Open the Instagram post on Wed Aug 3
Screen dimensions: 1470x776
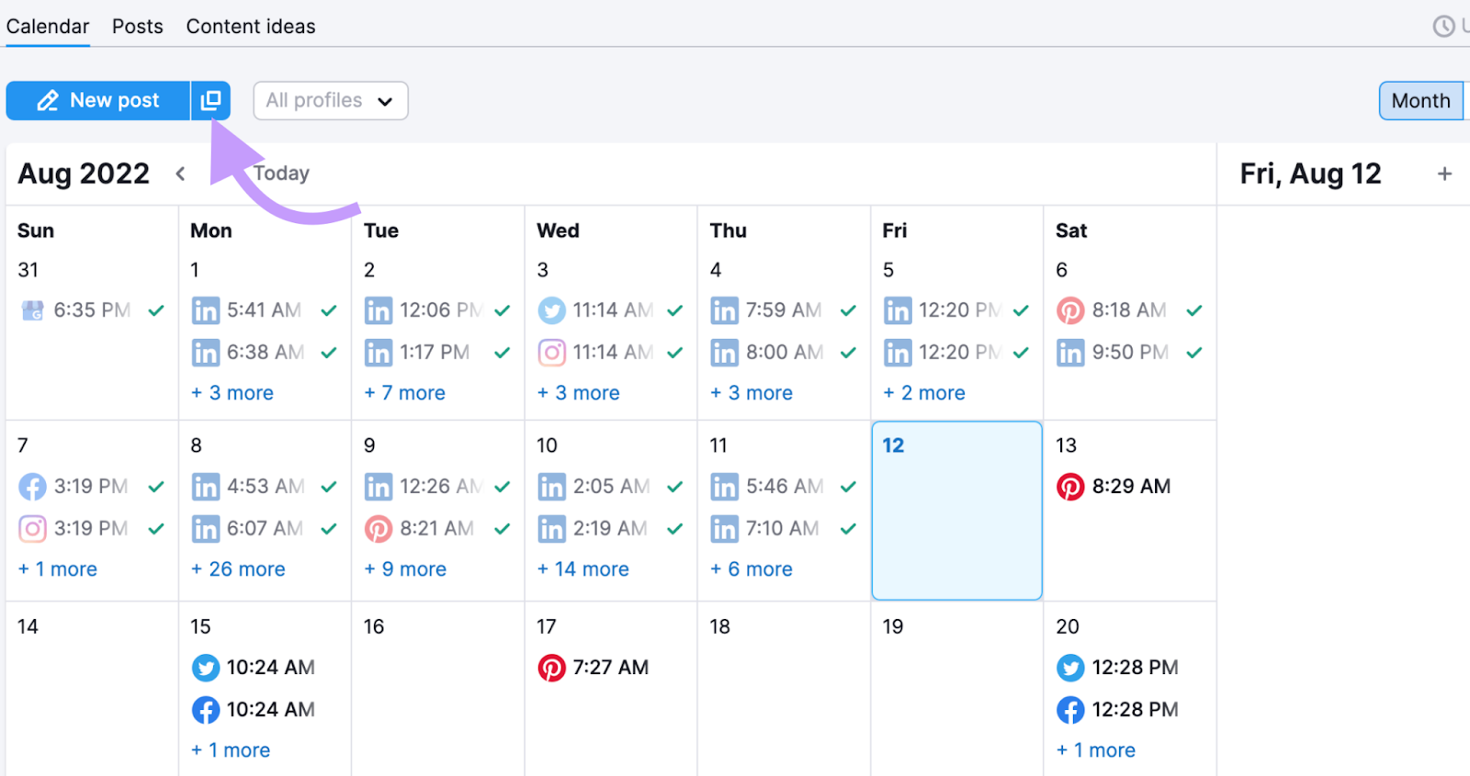point(610,353)
